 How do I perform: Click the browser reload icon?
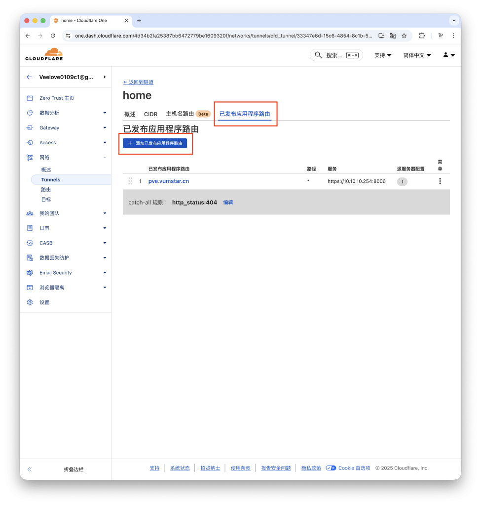pyautogui.click(x=53, y=36)
